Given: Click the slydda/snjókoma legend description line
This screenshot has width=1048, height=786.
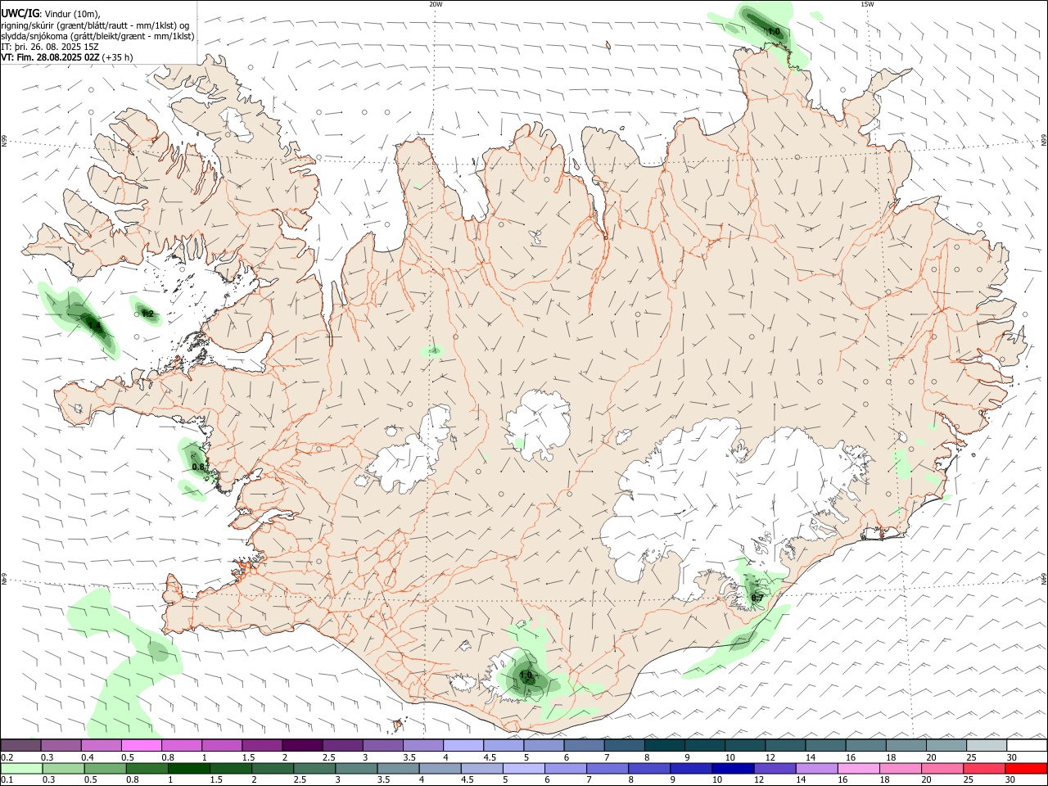Looking at the screenshot, I should click(x=98, y=36).
